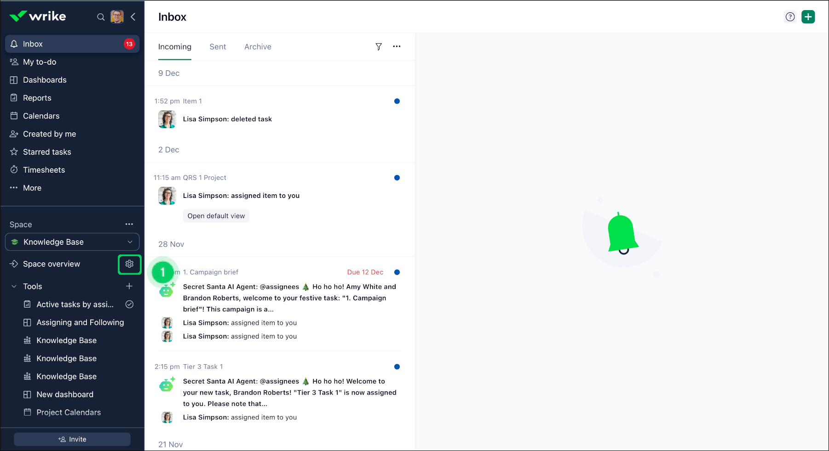Toggle unread dot on Tier 3 Task 1
The image size is (829, 451).
coord(397,366)
